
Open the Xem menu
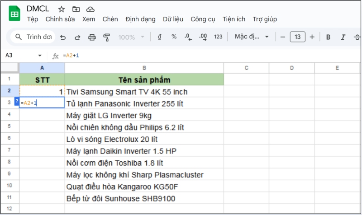(89, 19)
